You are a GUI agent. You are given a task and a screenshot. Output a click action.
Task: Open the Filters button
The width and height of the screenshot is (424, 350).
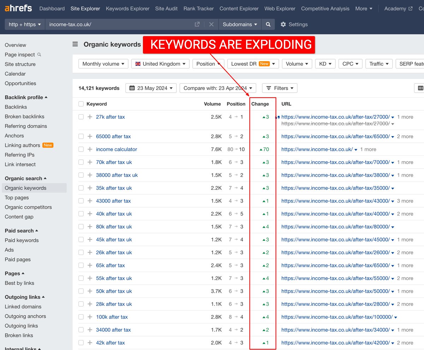coord(280,88)
